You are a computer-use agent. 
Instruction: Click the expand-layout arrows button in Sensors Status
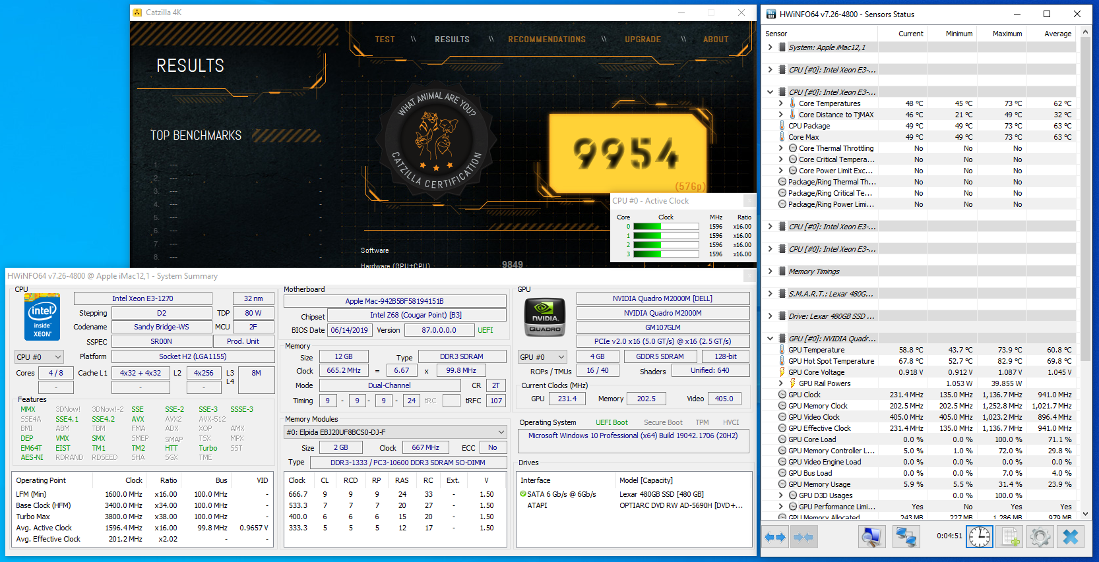pyautogui.click(x=775, y=537)
